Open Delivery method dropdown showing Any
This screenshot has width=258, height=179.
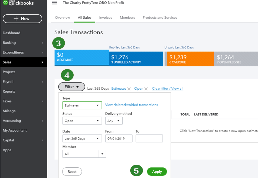(114, 121)
